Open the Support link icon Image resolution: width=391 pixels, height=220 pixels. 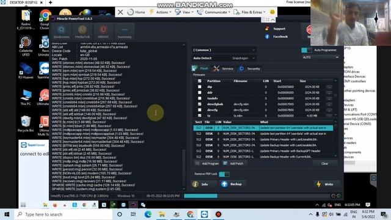[267, 29]
